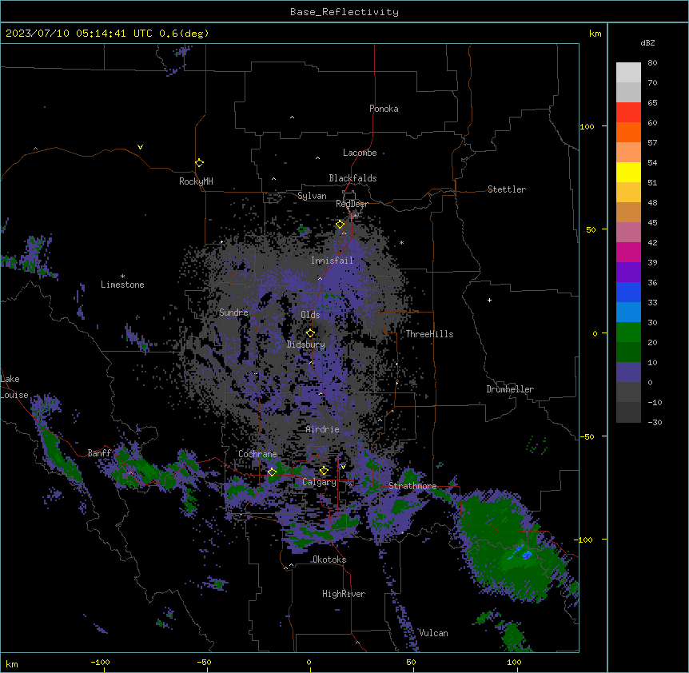Click the Didsbury city label
Image resolution: width=689 pixels, height=673 pixels.
[x=306, y=344]
